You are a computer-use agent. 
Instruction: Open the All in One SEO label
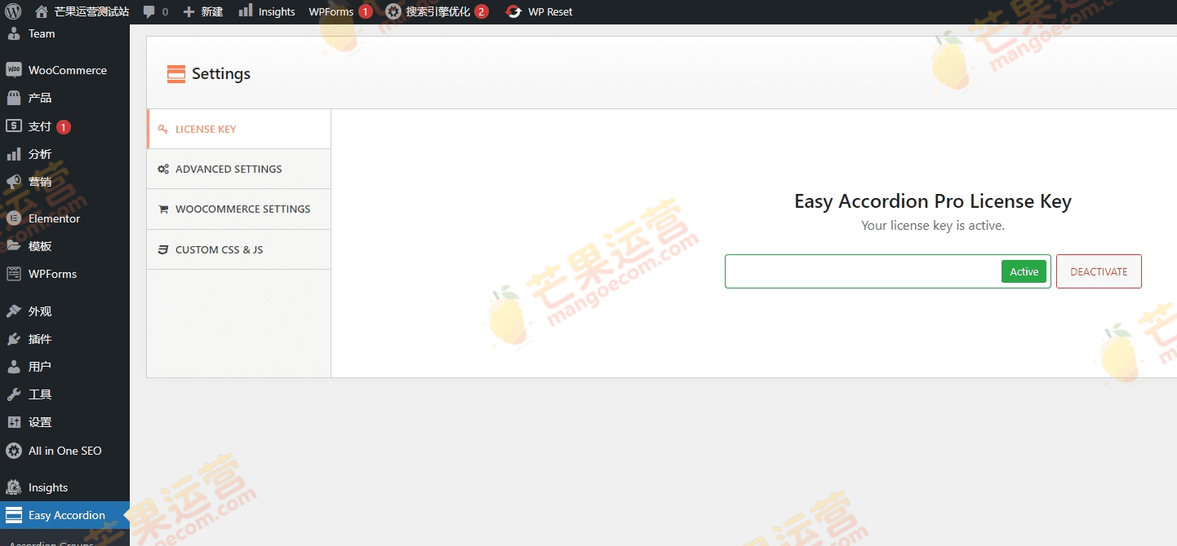pyautogui.click(x=65, y=451)
